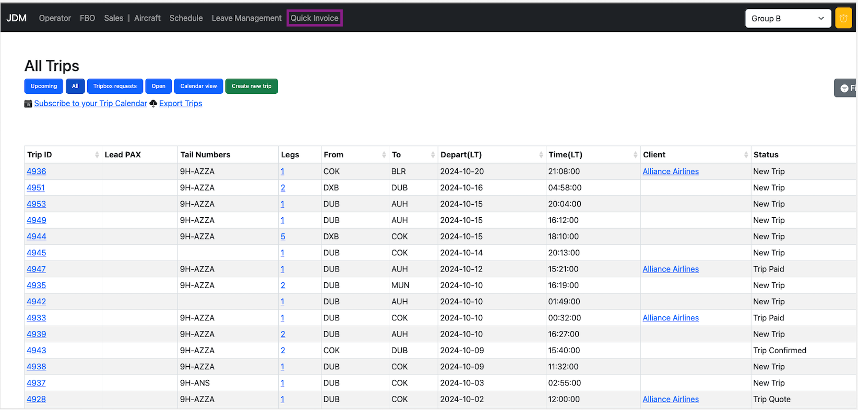
Task: Toggle sort order on the To column
Action: [432, 155]
